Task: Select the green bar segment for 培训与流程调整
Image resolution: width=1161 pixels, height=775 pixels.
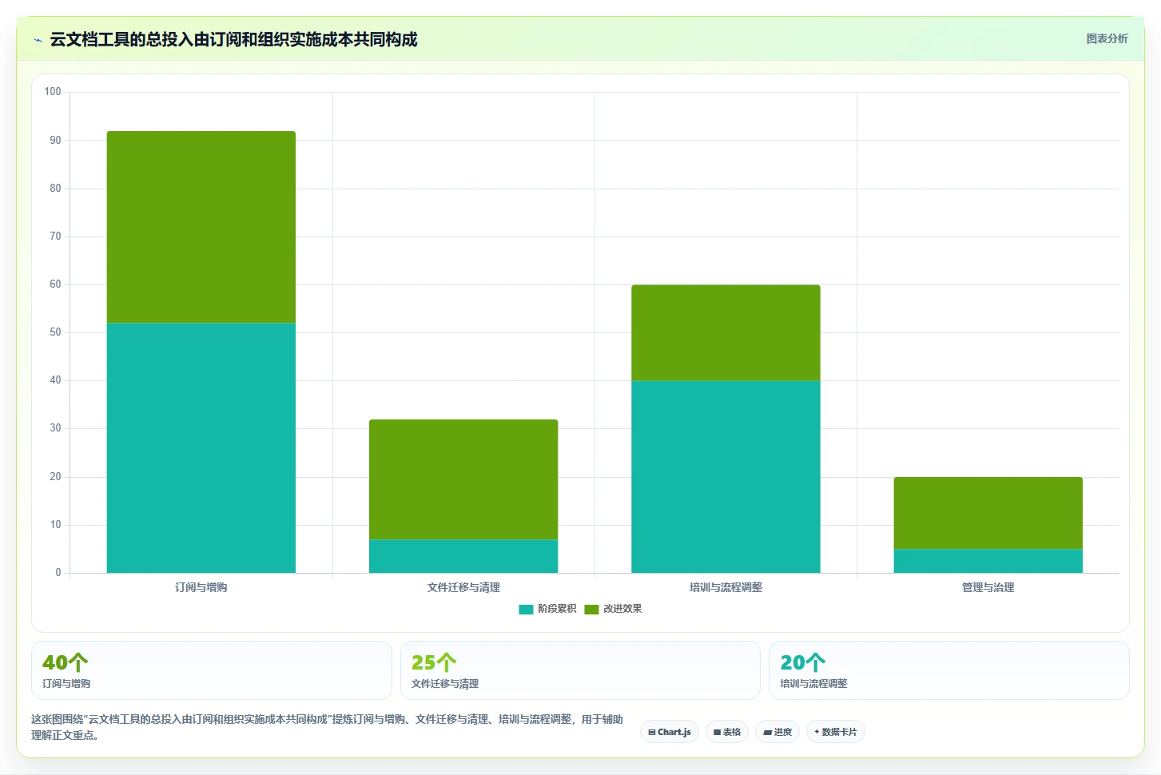Action: pos(726,333)
